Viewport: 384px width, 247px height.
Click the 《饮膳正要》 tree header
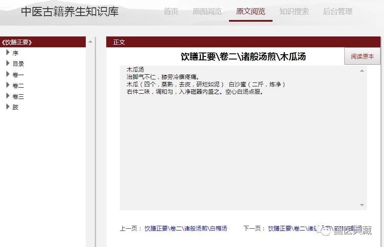[x=43, y=42]
